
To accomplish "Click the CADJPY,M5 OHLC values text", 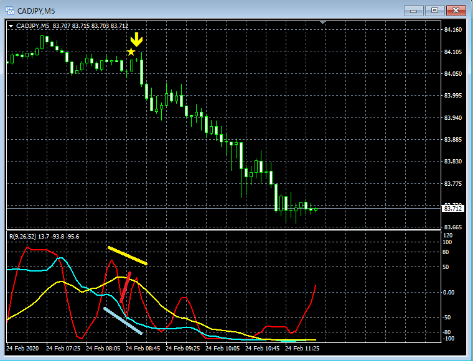I will click(90, 26).
